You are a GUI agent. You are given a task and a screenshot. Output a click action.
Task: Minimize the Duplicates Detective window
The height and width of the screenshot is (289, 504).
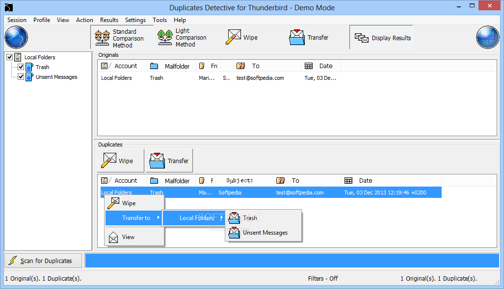459,6
